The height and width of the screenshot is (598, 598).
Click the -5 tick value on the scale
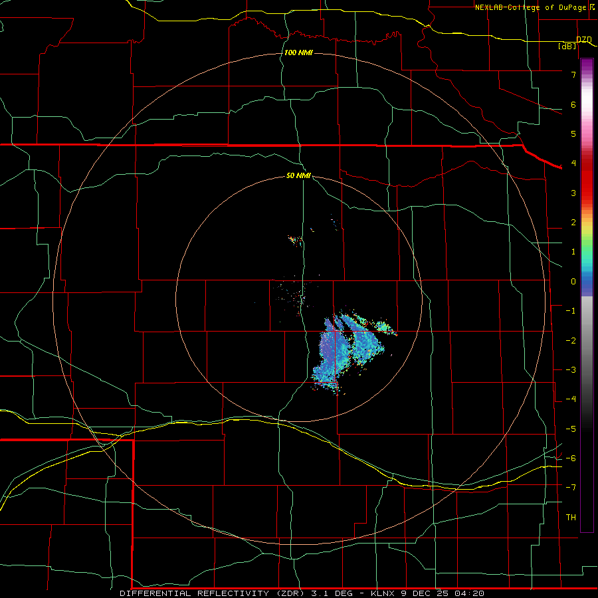click(x=571, y=429)
